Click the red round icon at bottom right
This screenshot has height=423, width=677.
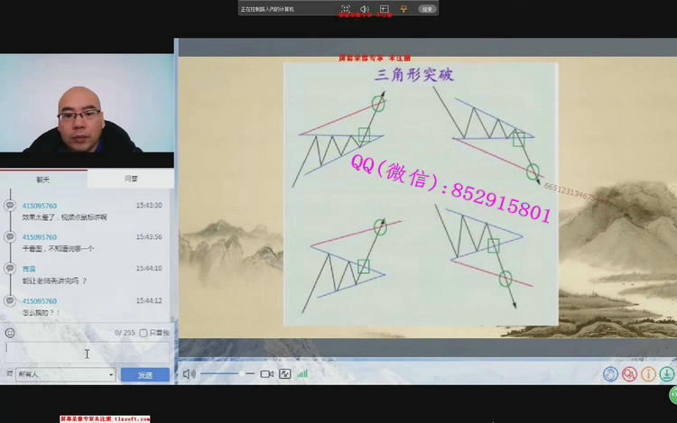[x=630, y=373]
